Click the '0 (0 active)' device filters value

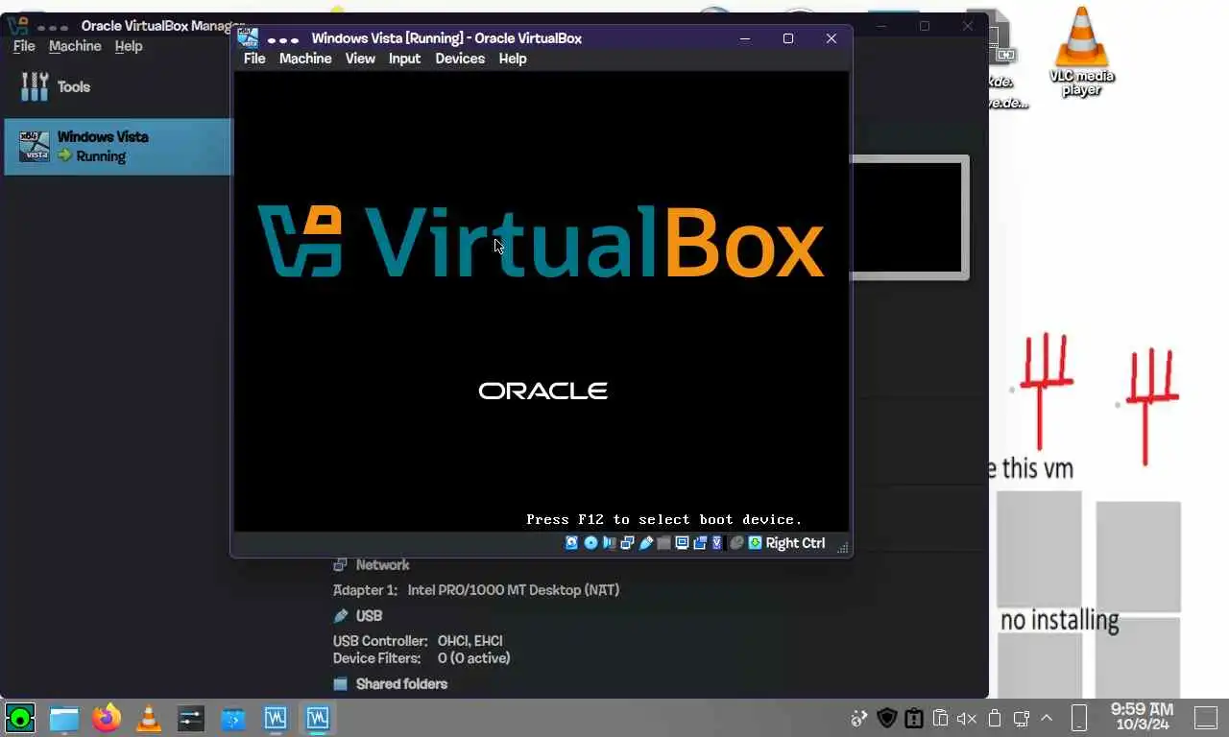coord(474,658)
